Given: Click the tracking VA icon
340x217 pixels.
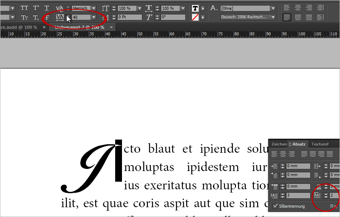Looking at the screenshot, I should [59, 17].
